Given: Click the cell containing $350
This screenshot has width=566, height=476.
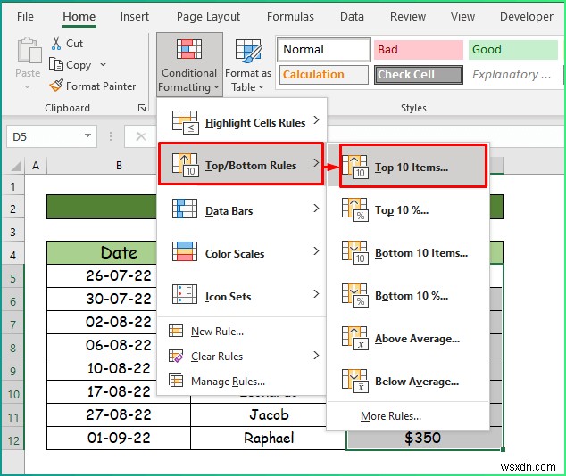Looking at the screenshot, I should tap(424, 438).
